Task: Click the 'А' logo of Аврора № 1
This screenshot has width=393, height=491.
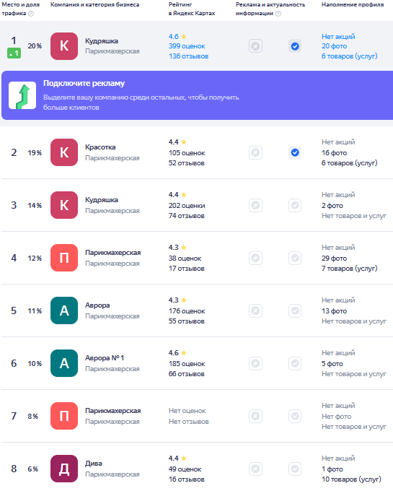Action: [x=64, y=363]
